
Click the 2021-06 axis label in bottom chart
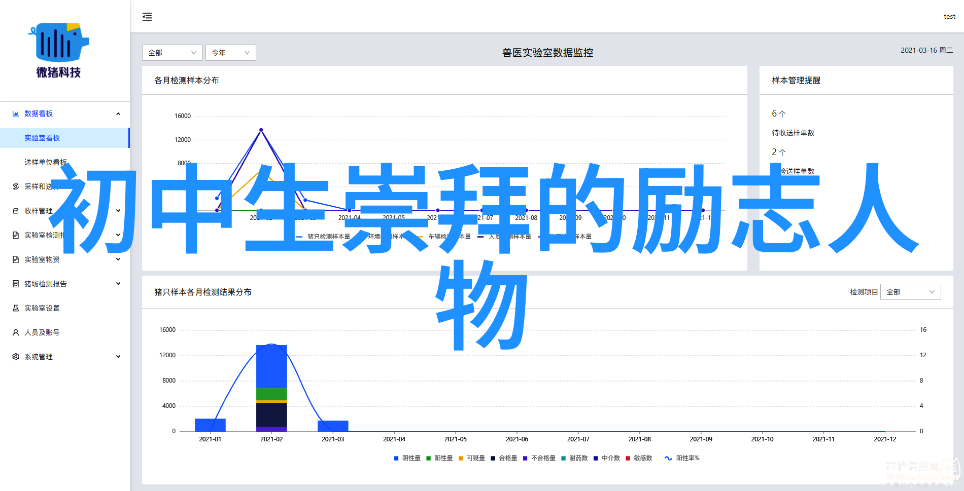517,439
